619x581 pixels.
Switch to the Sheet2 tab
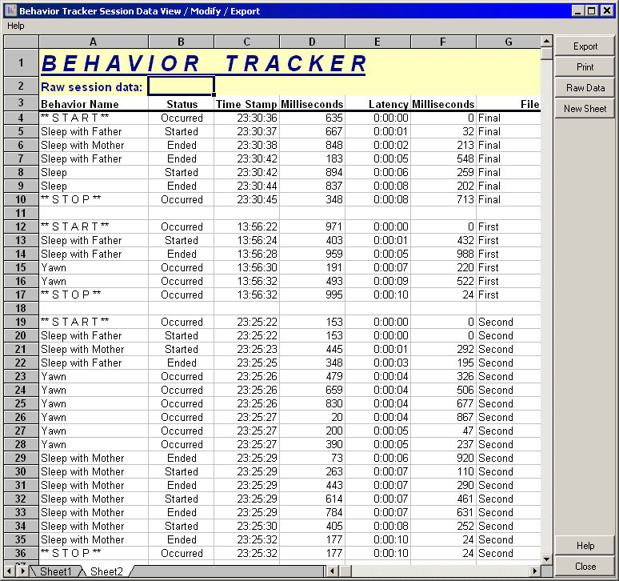tap(106, 571)
